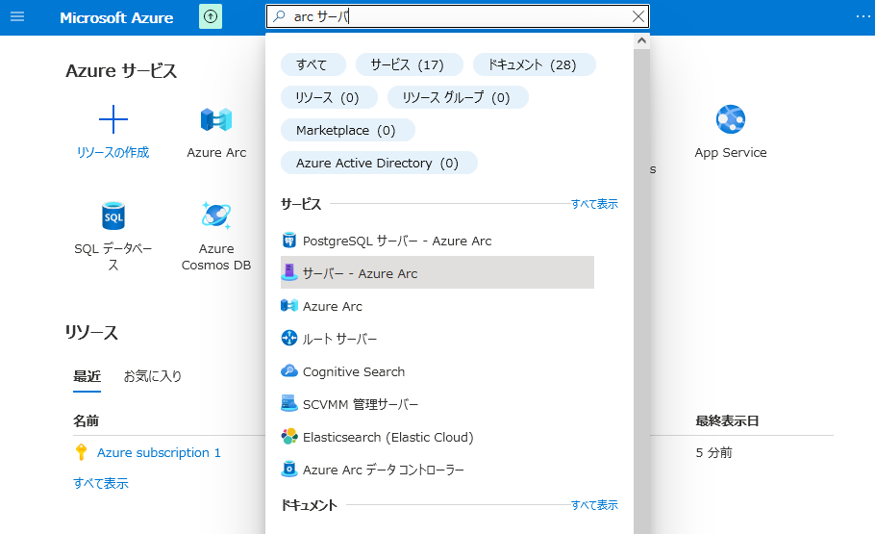Image resolution: width=875 pixels, height=534 pixels.
Task: Open the SCVMM 管理サーバー result text
Action: 360,404
